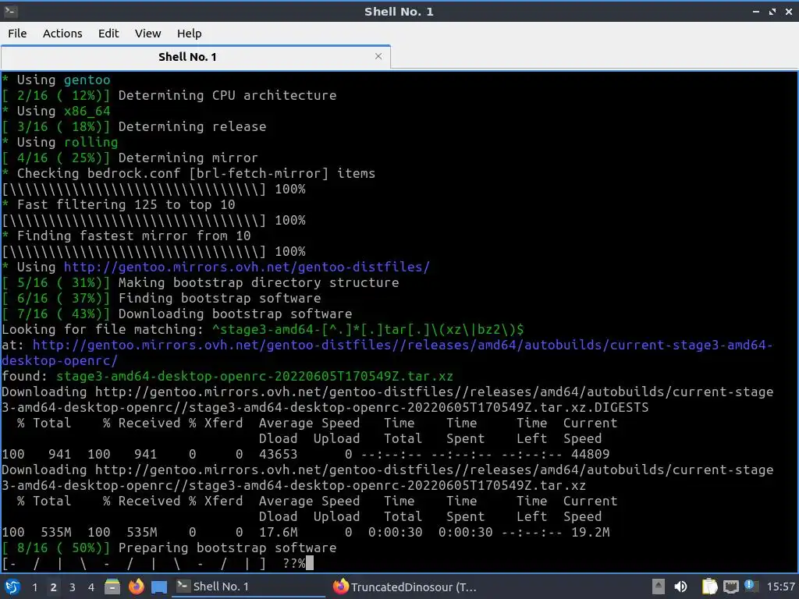Click 'Determining CPU architecture' step text
The height and width of the screenshot is (599, 799).
(x=227, y=96)
